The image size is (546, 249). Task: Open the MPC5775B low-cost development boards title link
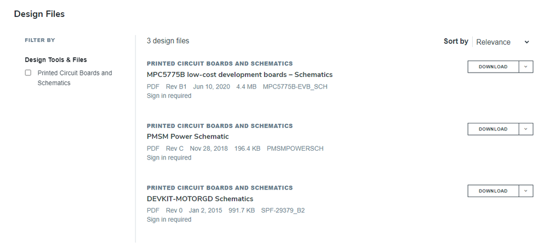(239, 75)
